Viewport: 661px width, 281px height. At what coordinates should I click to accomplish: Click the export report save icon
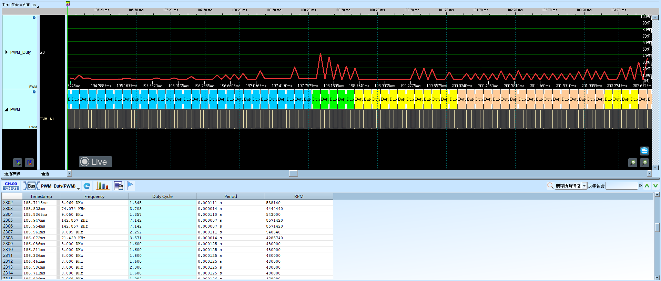[119, 186]
